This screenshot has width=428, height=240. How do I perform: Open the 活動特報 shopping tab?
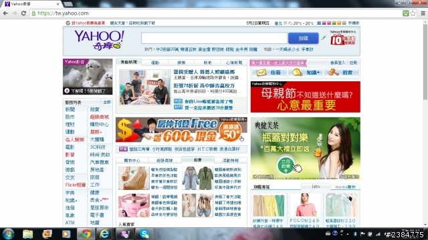[231, 160]
